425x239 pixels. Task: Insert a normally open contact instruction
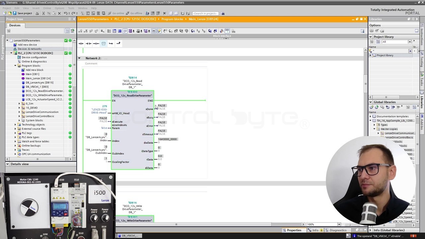(x=81, y=43)
